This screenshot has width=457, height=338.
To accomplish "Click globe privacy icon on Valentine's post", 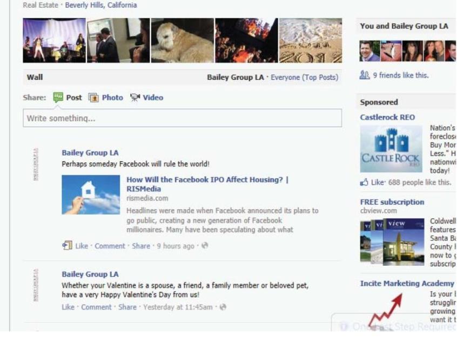I will point(223,307).
